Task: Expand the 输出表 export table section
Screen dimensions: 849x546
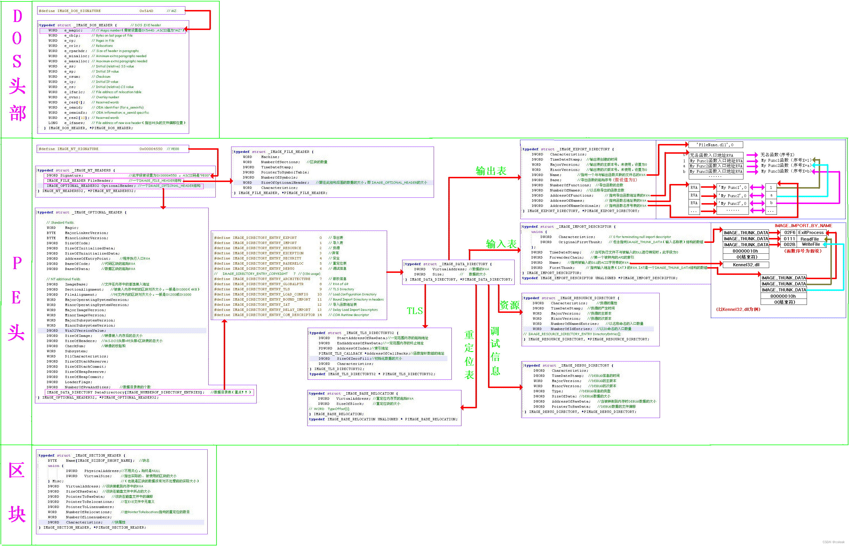Action: [495, 173]
